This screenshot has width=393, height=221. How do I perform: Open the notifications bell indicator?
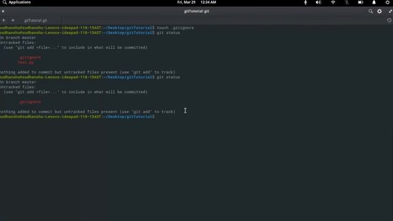(x=374, y=2)
